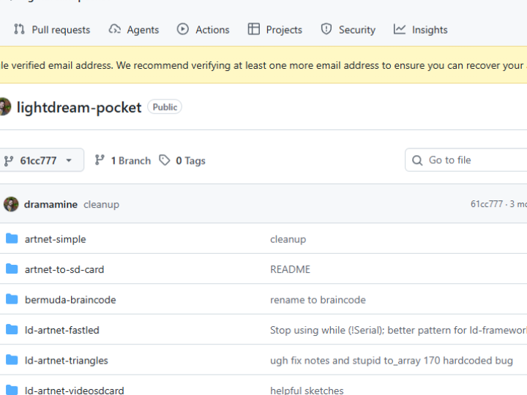
Task: Open the ld-artnet-fastled folder
Action: [x=61, y=330]
